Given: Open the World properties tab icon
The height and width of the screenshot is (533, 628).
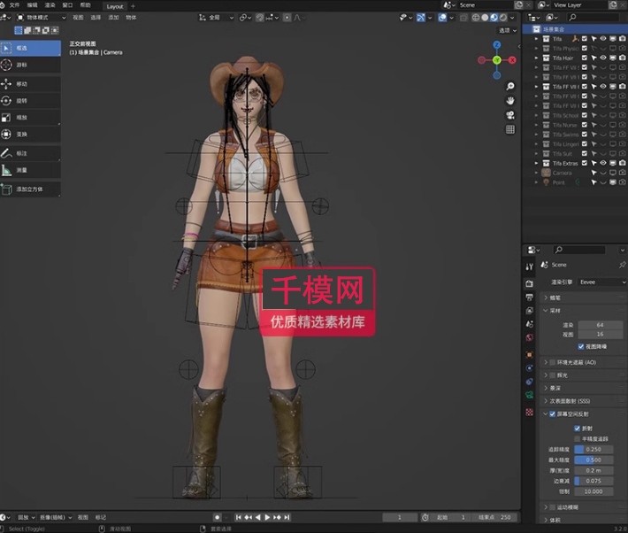Looking at the screenshot, I should [530, 337].
